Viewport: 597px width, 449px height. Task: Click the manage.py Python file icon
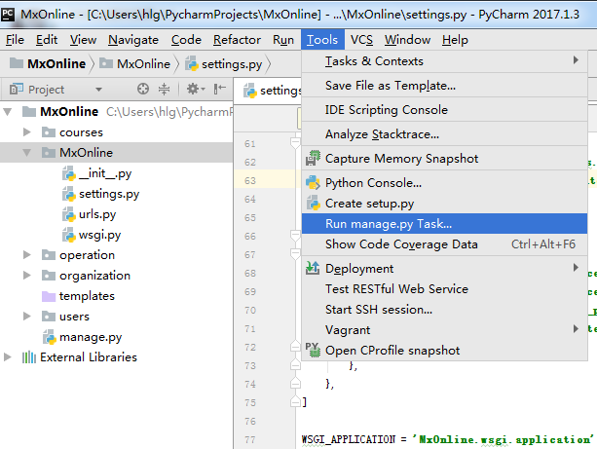(50, 337)
